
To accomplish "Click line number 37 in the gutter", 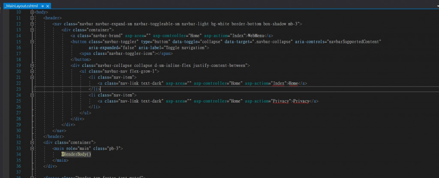I will pos(18,172).
